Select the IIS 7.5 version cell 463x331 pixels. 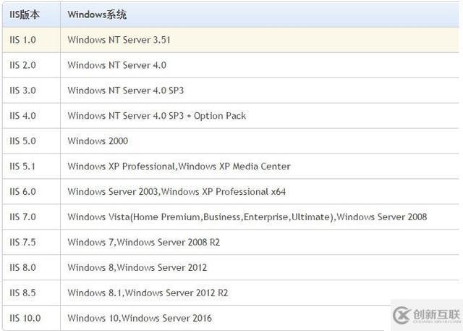(x=23, y=242)
